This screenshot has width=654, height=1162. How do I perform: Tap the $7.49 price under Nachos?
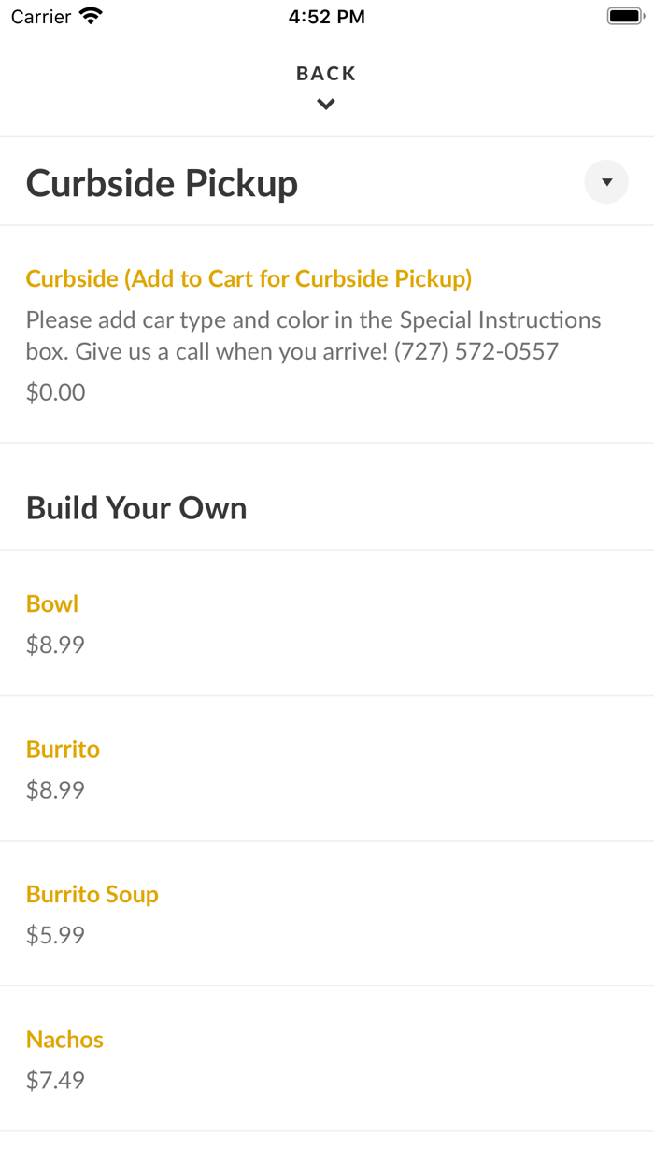tap(54, 1080)
